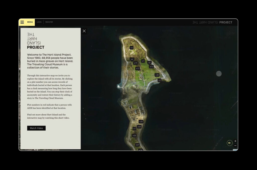
Task: Select the +7 marker beside plot 42
Action: point(143,61)
